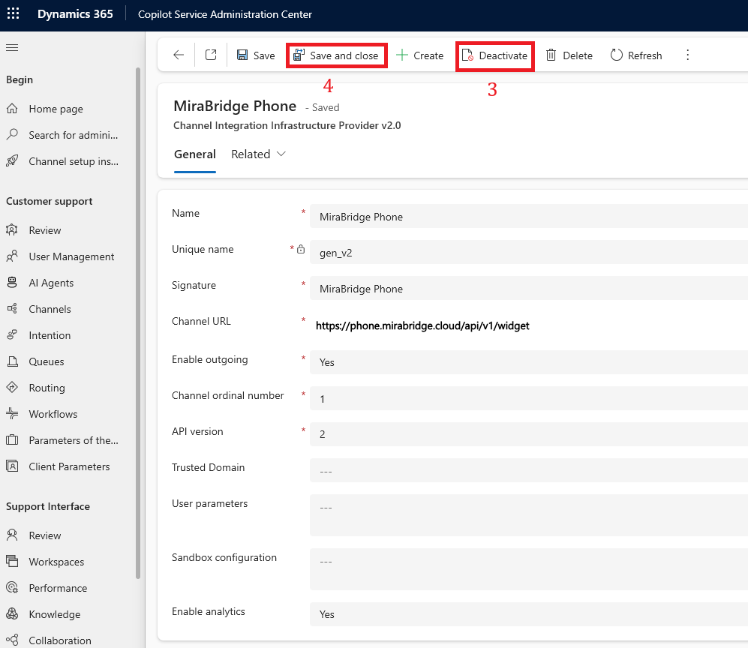
Task: Open AI Agents in the sidebar
Action: click(x=51, y=283)
